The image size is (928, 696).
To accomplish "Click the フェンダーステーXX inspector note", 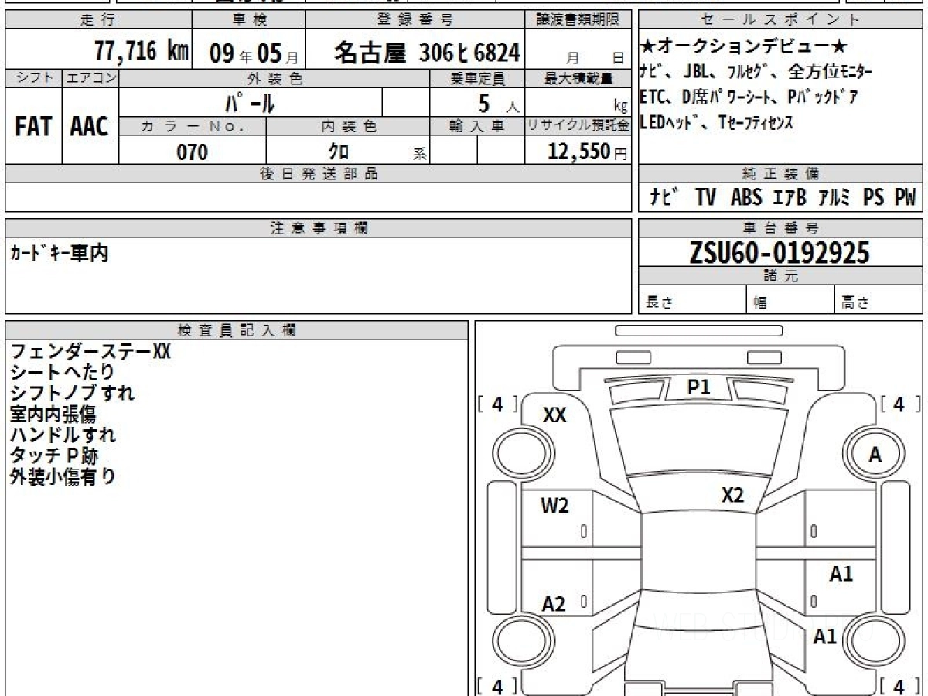I will pos(90,352).
